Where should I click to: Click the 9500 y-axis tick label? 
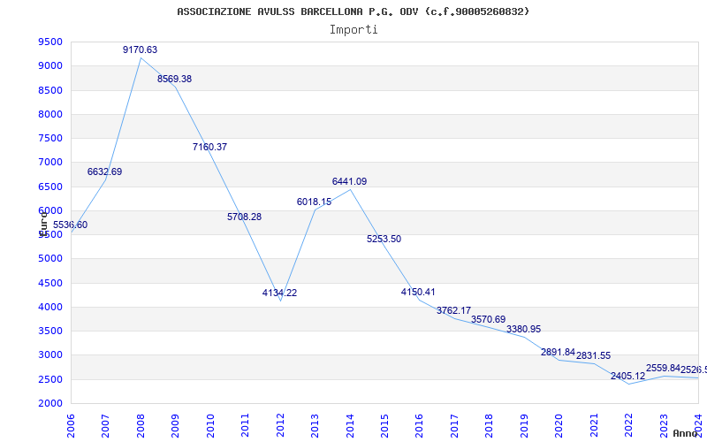pos(50,42)
